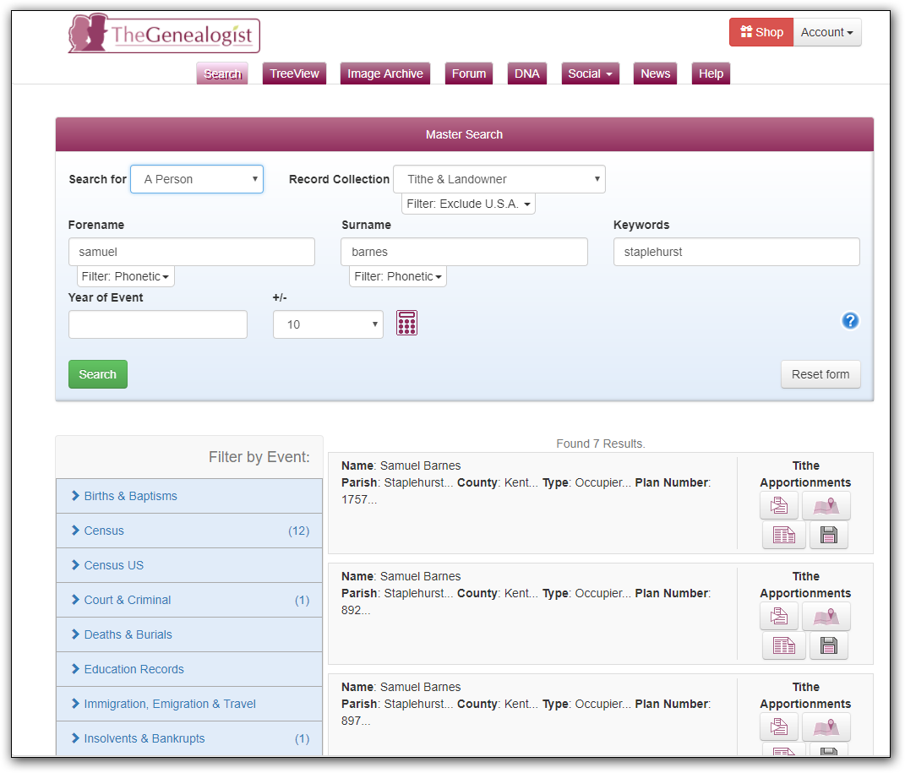Open the DNA tab
Viewport: 905px width, 773px height.
point(527,73)
